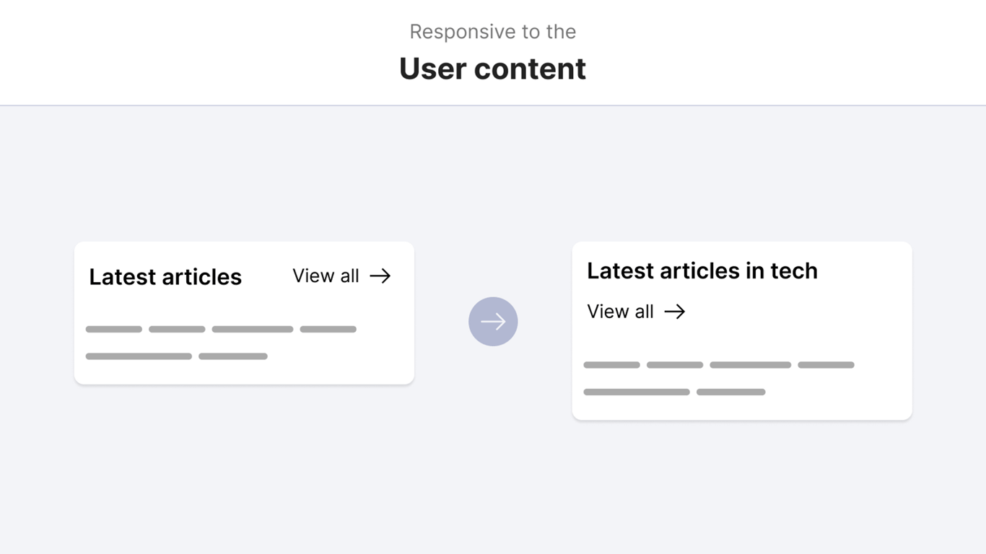The height and width of the screenshot is (554, 986).
Task: Click the 'User content' page title
Action: tap(492, 69)
